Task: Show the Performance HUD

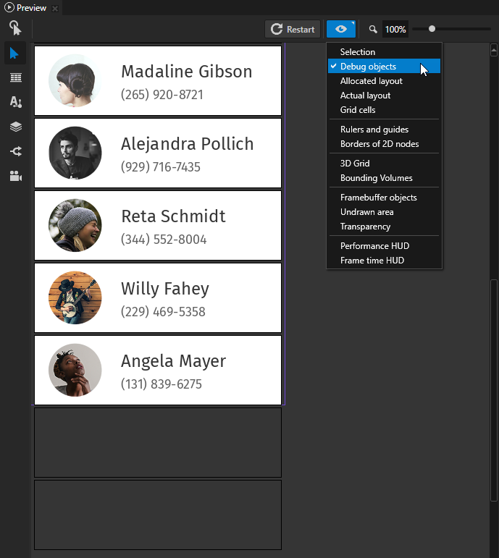Action: coord(374,246)
